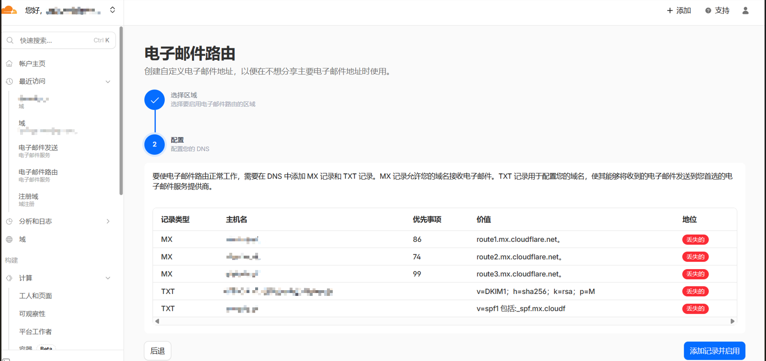766x361 pixels.
Task: Click the 丢失的 badge for route3
Action: (x=696, y=274)
